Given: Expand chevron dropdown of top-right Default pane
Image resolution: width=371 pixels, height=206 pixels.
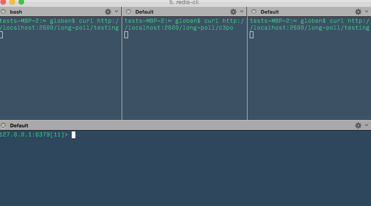Looking at the screenshot, I should 367,11.
